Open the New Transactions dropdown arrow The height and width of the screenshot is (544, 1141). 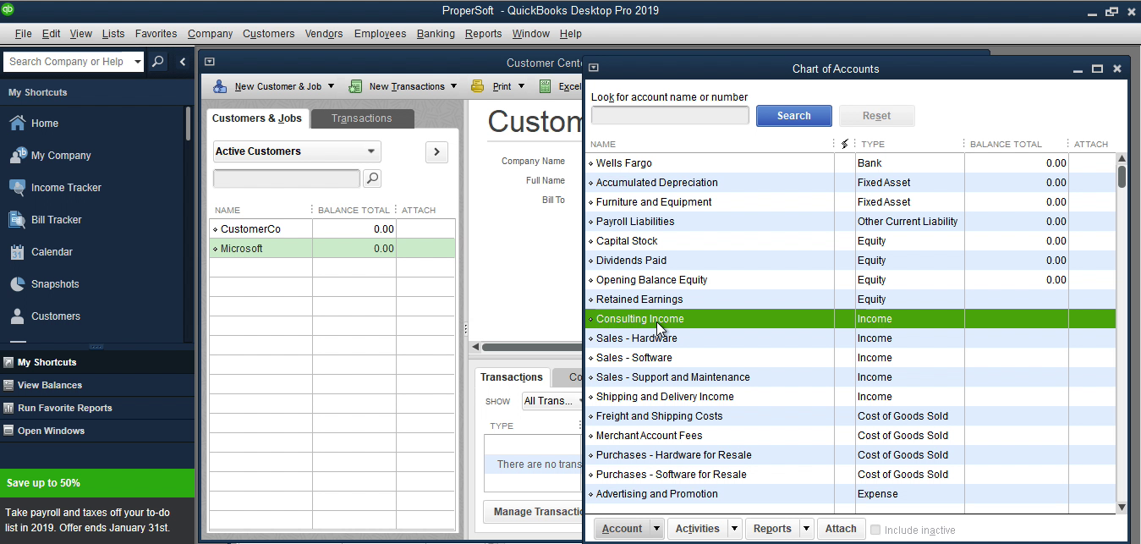tap(453, 86)
